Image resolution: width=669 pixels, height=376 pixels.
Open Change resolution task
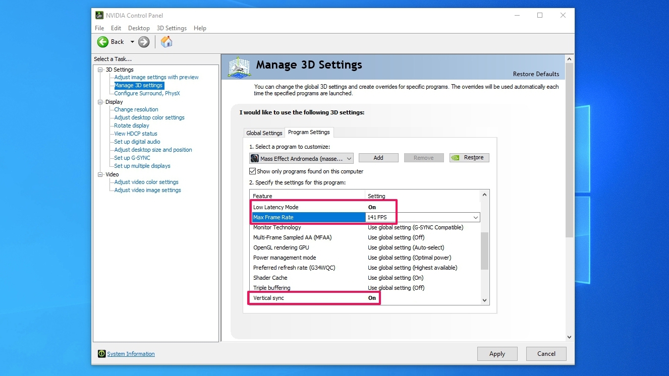[136, 109]
